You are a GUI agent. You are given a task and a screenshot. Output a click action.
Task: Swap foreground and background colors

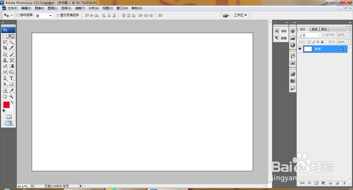pos(12,102)
